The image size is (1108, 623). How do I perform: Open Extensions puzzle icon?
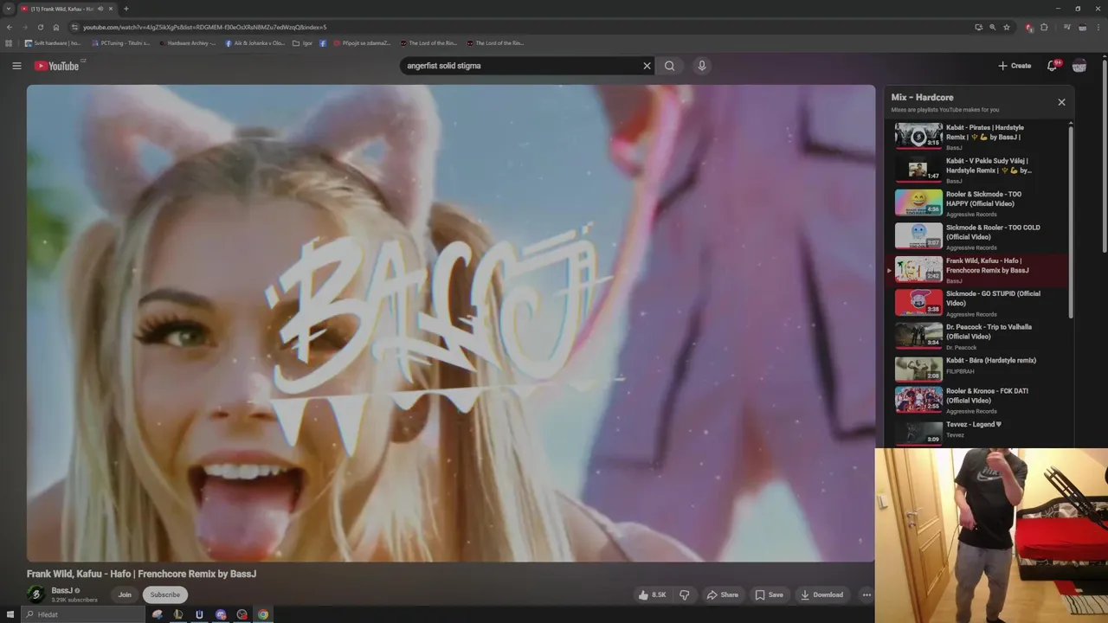click(1044, 27)
